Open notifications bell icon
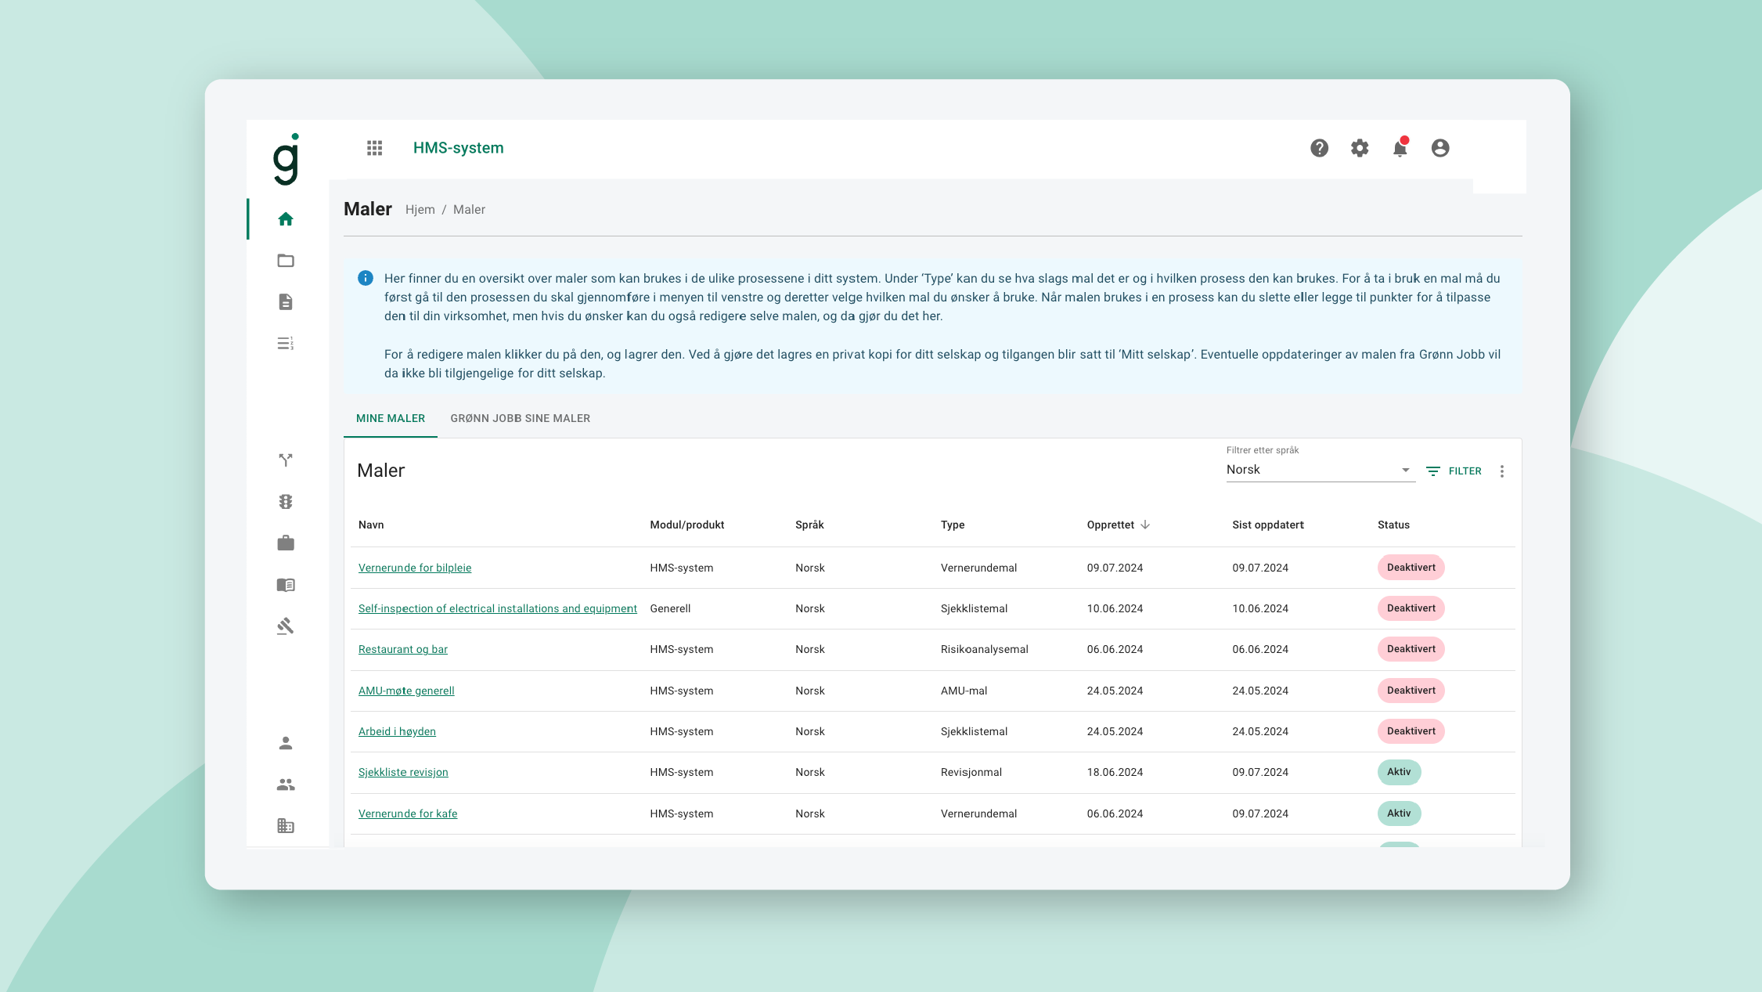The image size is (1762, 992). (1400, 148)
